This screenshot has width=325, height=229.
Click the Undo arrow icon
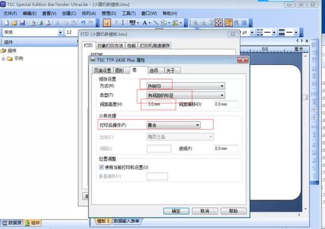[x=83, y=22]
